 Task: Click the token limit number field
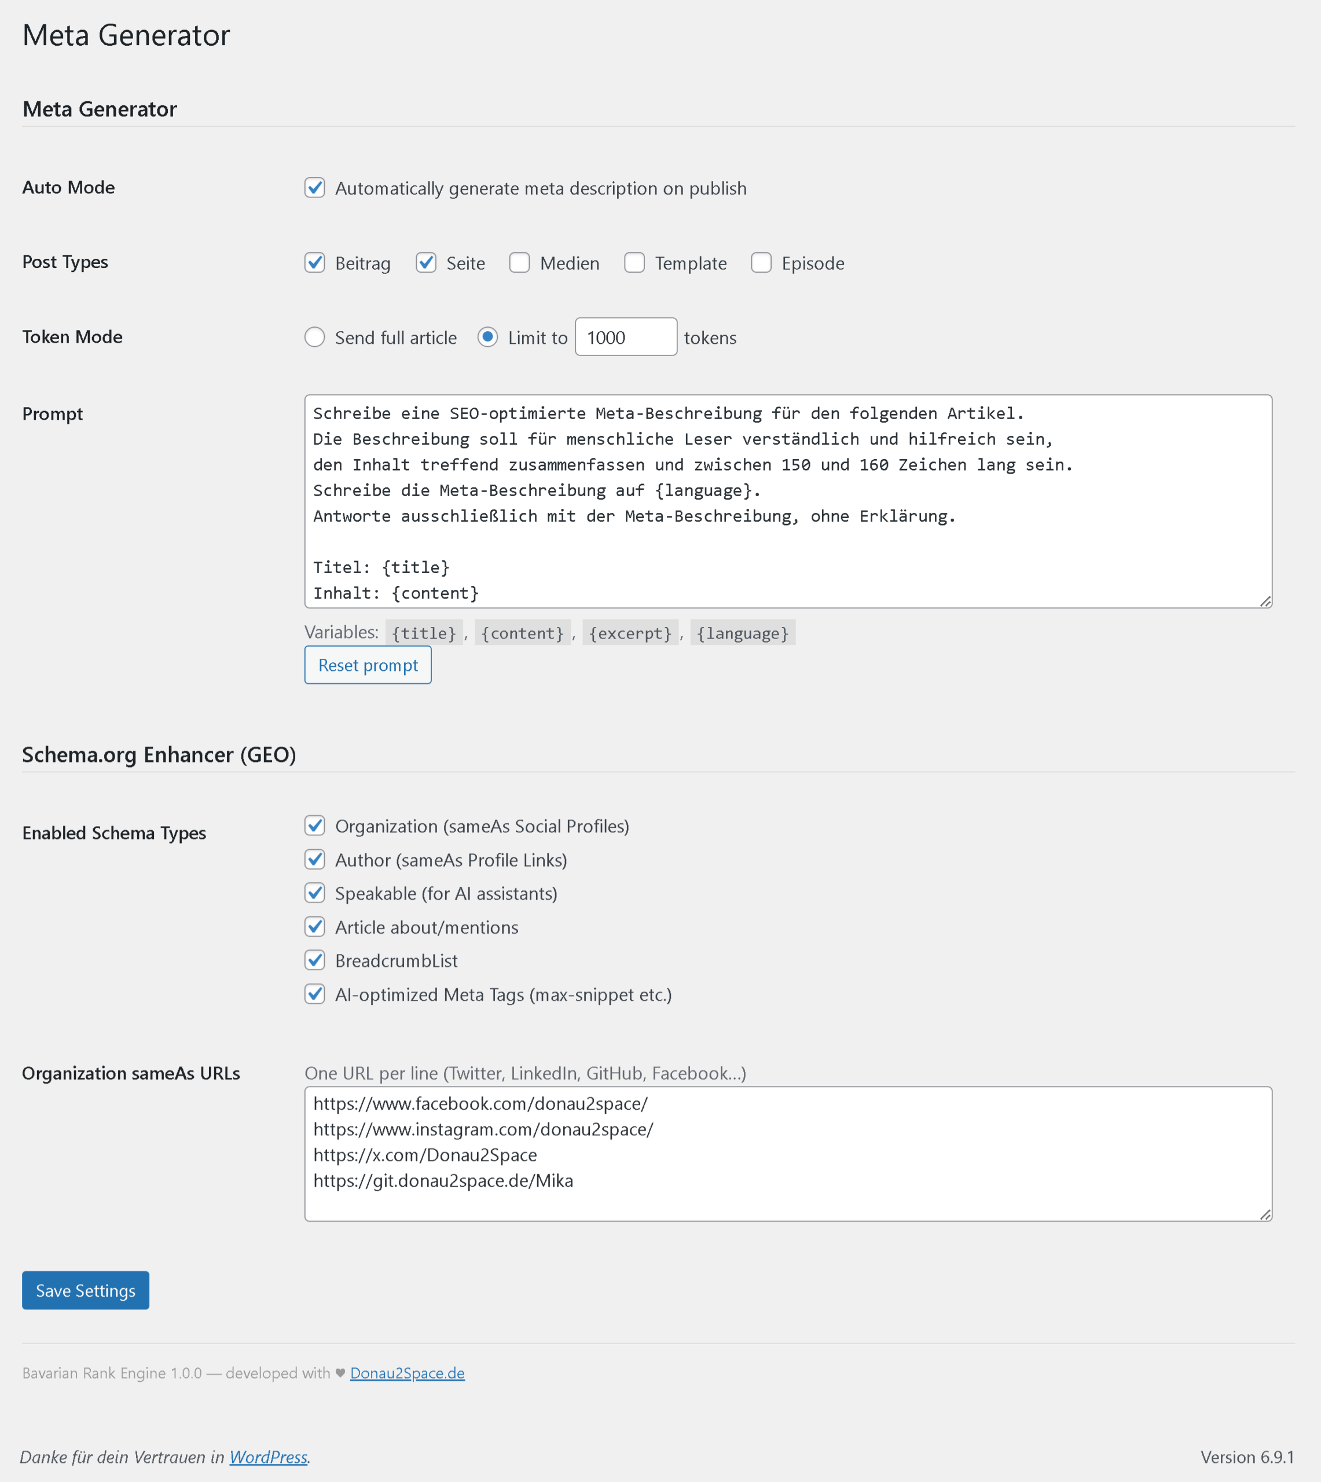(x=626, y=338)
